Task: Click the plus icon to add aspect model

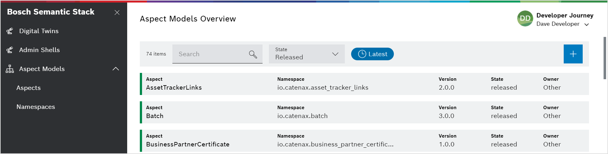Action: pos(573,54)
